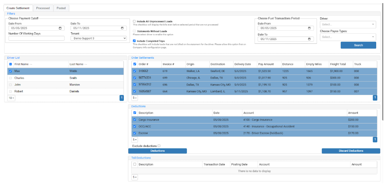The height and width of the screenshot is (187, 388).
Task: Open Order Settlements page size dropdown
Action: click(134, 98)
